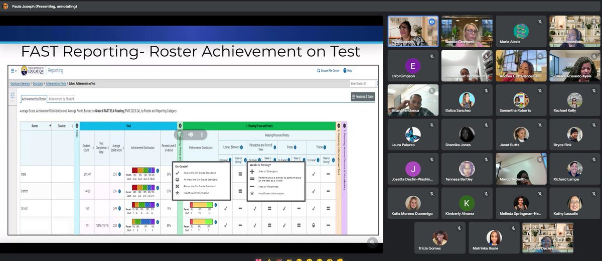Click Daliza Sanchez's profile avatar

click(x=467, y=100)
